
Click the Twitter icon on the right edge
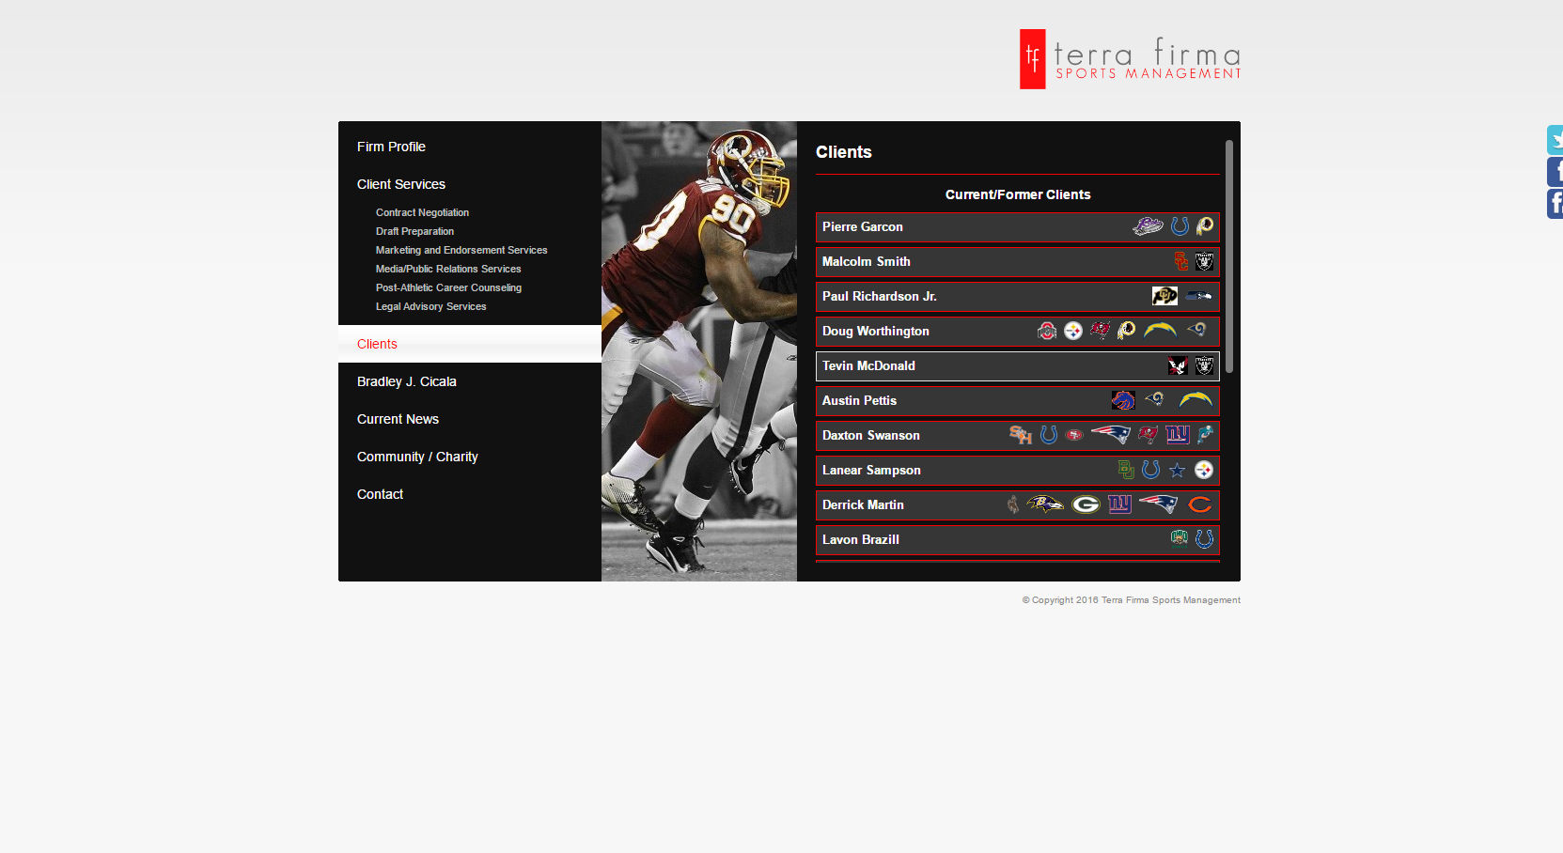point(1555,140)
